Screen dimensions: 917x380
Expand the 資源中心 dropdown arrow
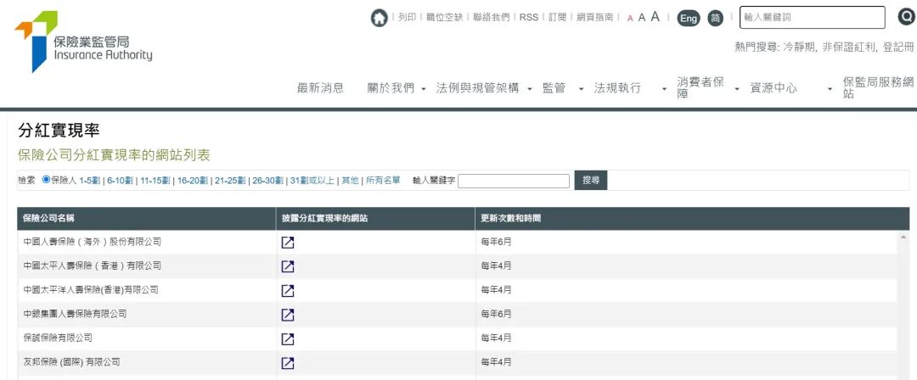(x=830, y=89)
